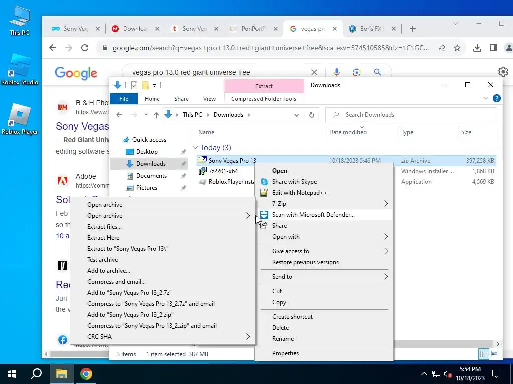Screen dimensions: 513x384
Task: Toggle Chrome side panel icon
Action: pos(493,48)
